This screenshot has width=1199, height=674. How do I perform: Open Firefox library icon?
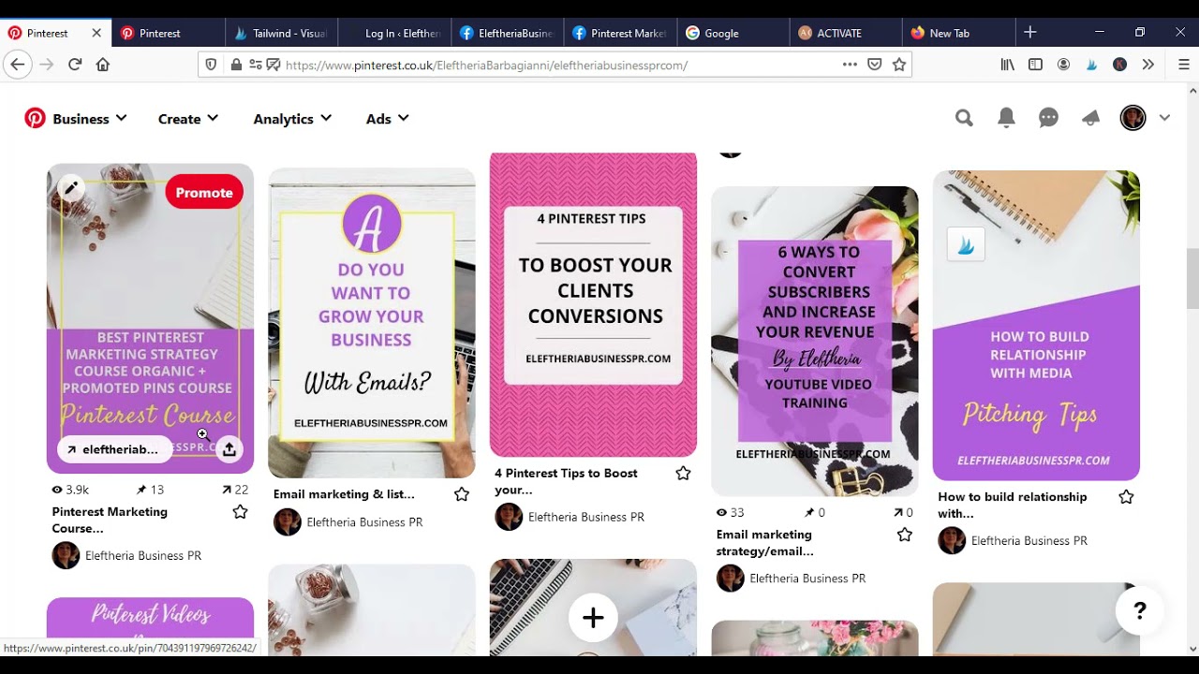click(1008, 65)
